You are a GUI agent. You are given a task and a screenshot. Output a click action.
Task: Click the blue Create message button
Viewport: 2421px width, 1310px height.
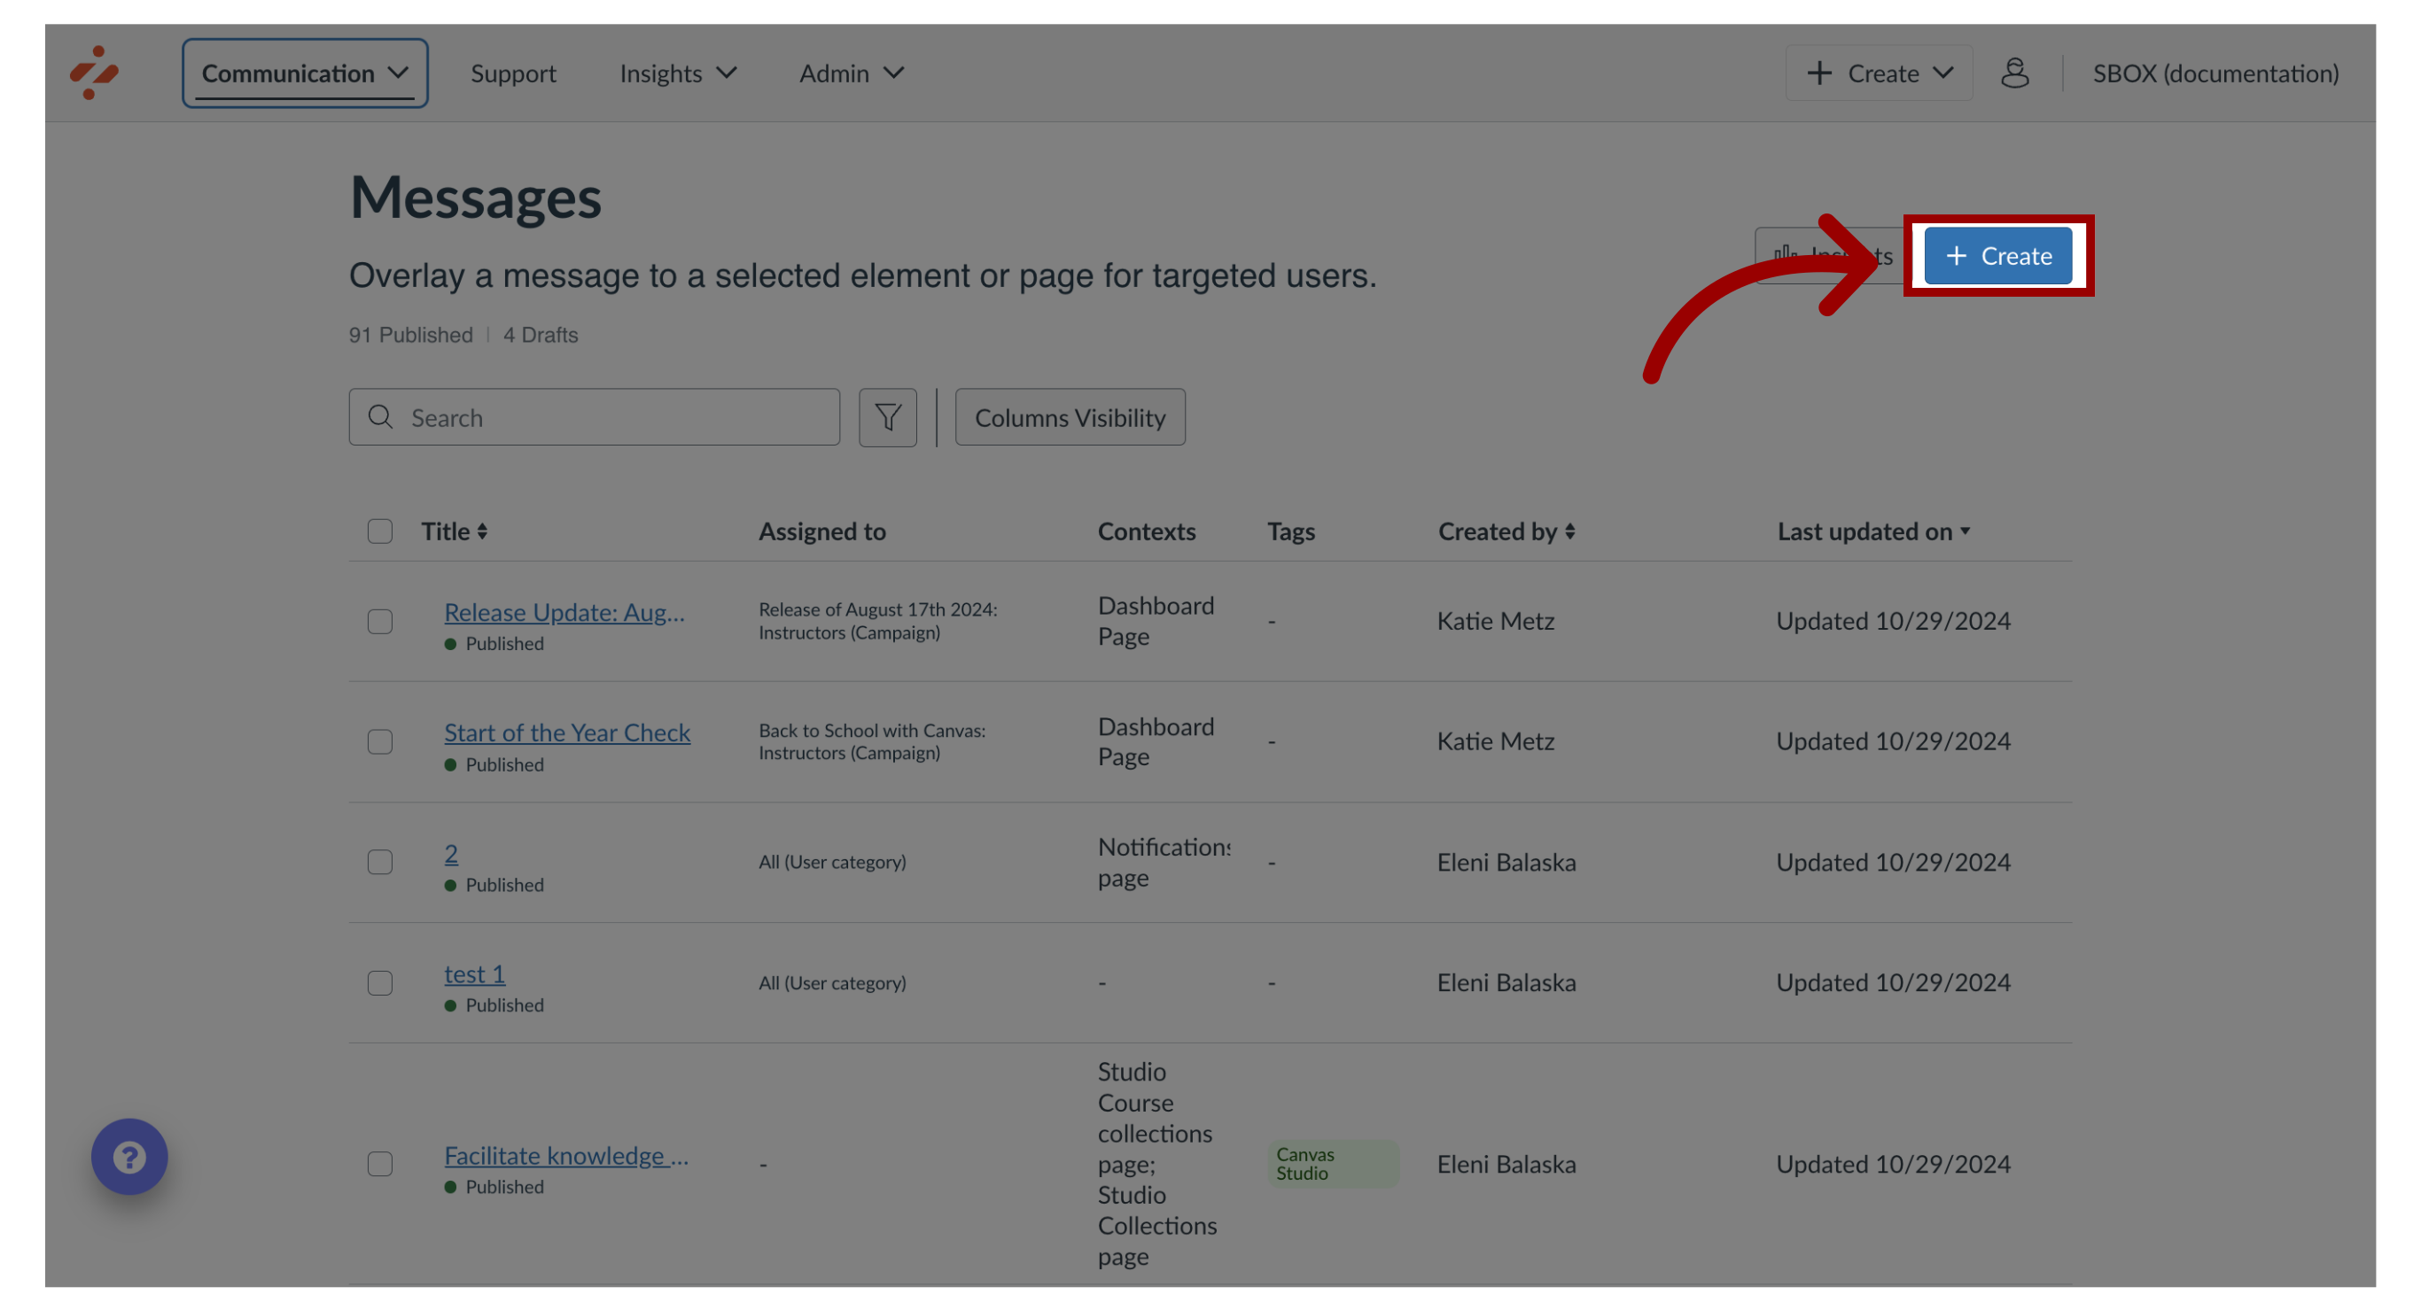point(1997,255)
